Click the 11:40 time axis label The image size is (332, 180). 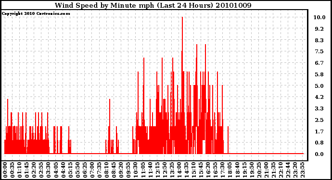[x=150, y=170]
